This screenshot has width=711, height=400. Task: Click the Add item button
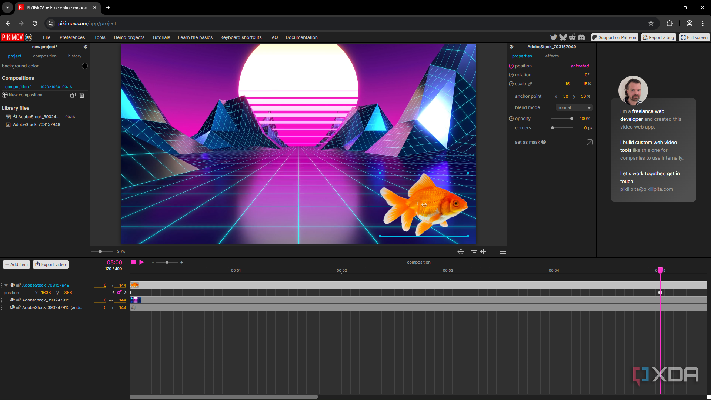[17, 264]
